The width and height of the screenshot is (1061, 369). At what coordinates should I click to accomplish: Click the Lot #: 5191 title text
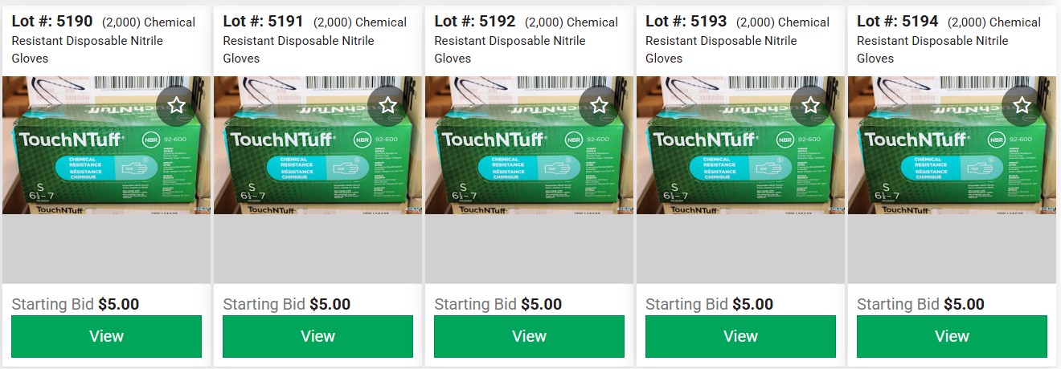[315, 39]
